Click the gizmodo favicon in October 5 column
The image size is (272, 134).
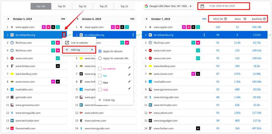pyautogui.click(x=12, y=97)
